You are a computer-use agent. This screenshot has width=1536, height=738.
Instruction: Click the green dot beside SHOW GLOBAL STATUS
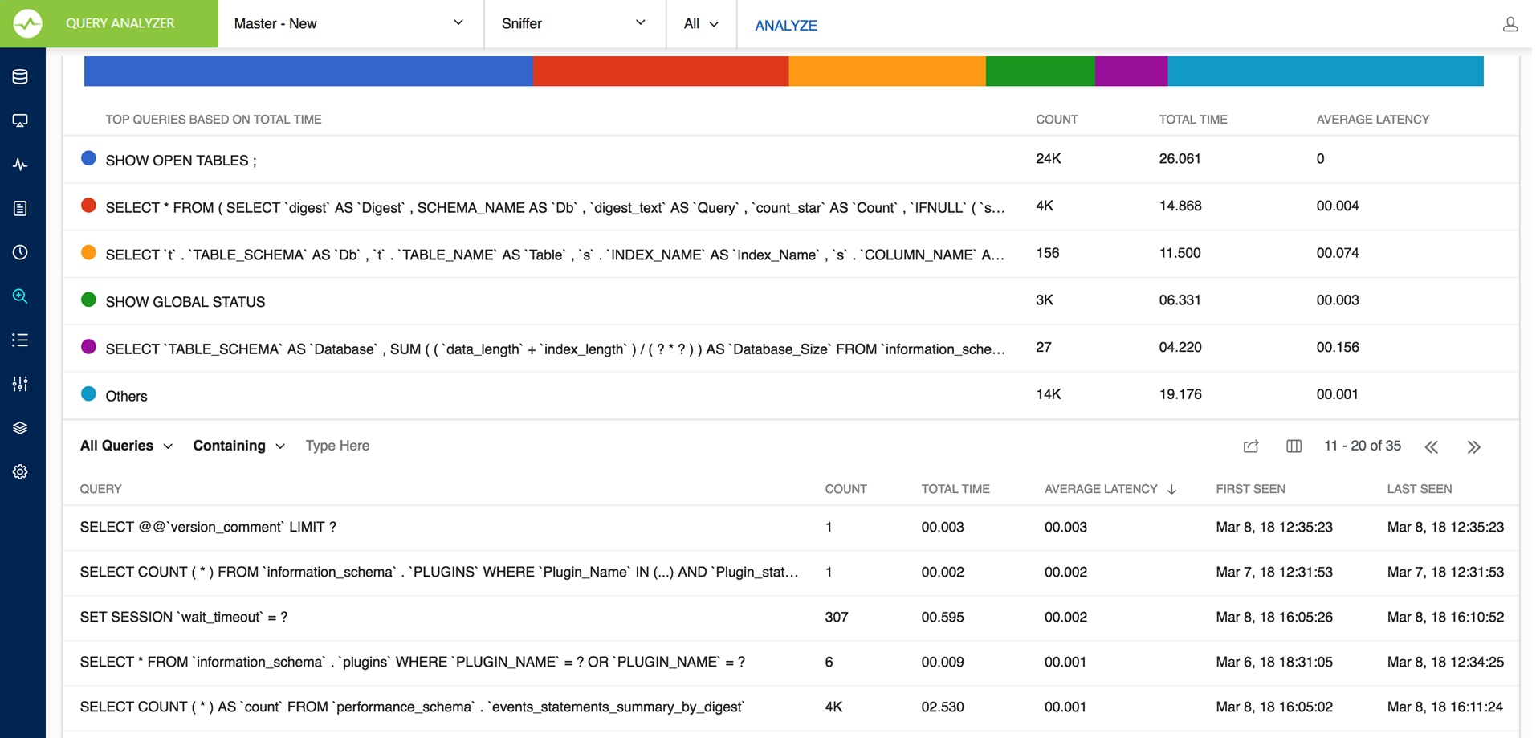pos(88,300)
